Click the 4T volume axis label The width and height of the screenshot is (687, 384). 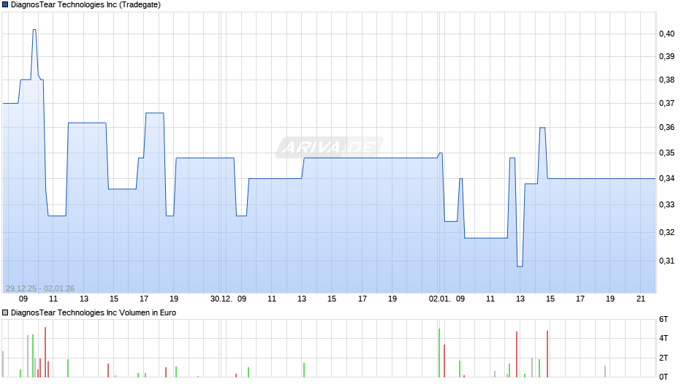click(x=664, y=338)
